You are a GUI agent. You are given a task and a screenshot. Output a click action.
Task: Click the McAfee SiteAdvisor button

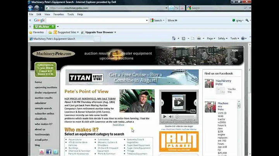click(45, 27)
